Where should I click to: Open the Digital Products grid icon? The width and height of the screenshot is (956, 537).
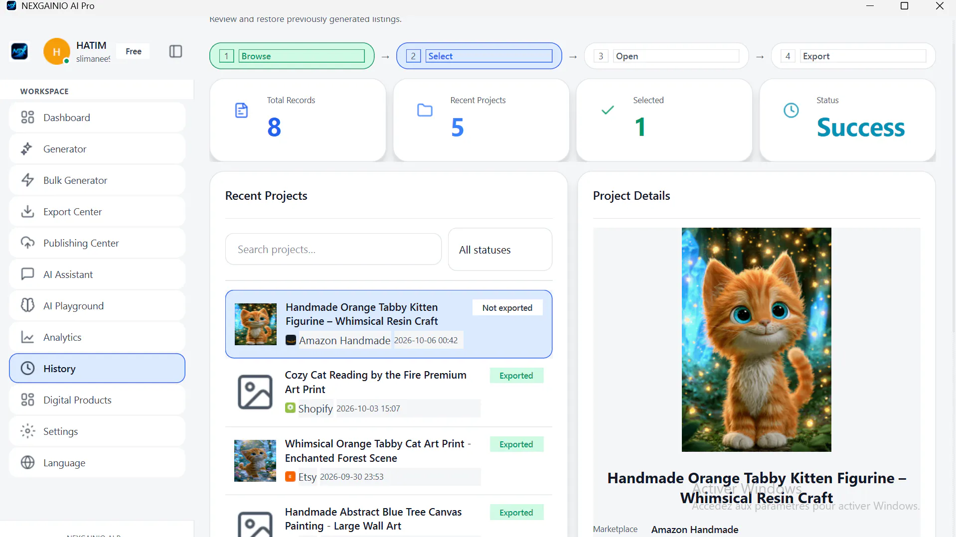coord(27,400)
